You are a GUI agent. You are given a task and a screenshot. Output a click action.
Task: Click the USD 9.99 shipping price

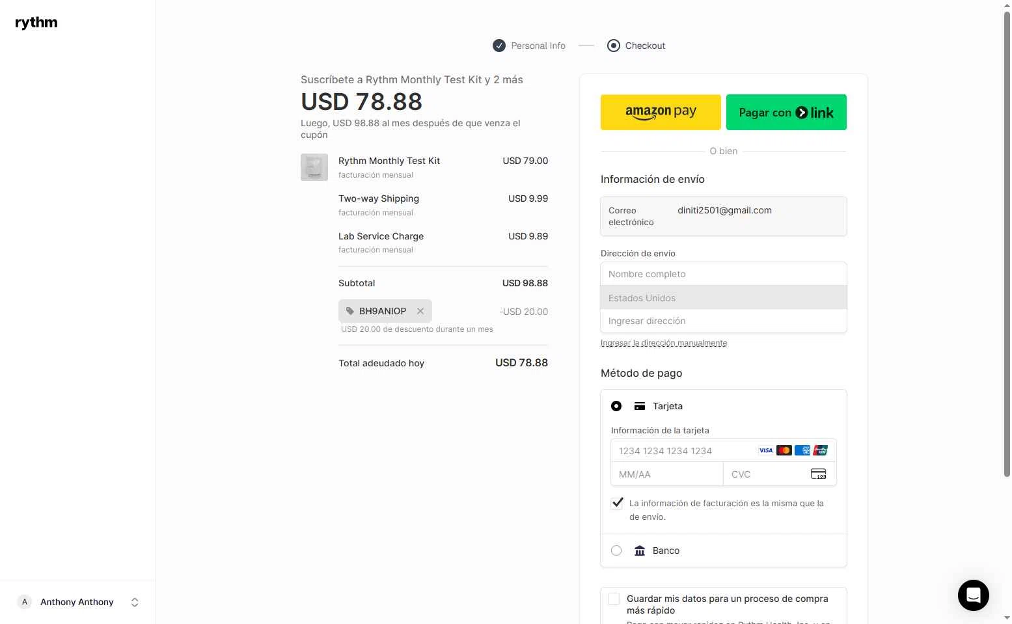tap(528, 198)
